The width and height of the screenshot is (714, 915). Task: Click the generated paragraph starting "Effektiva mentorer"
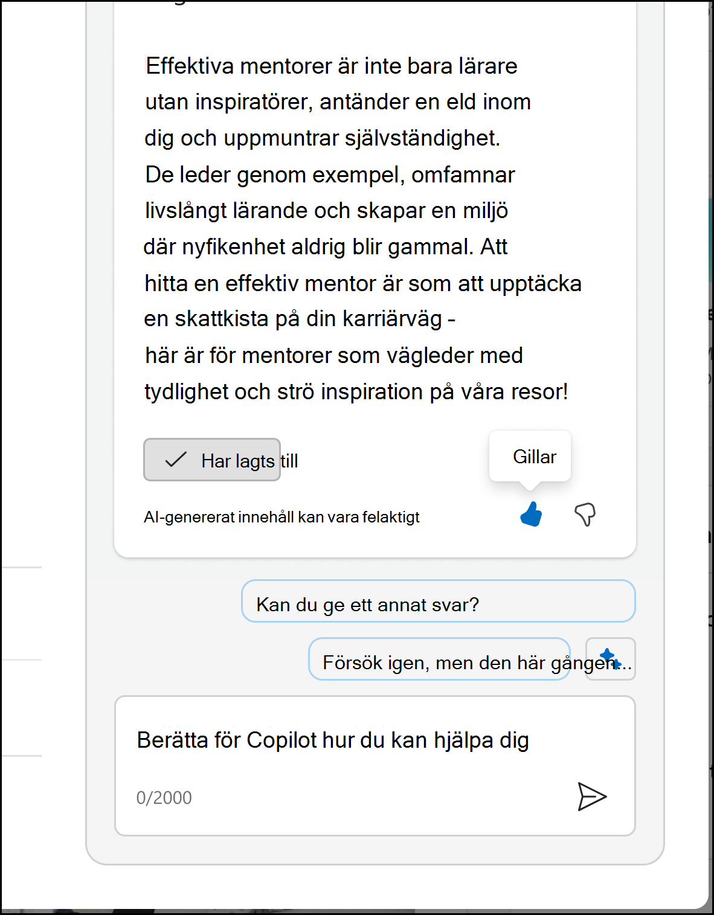pos(362,229)
